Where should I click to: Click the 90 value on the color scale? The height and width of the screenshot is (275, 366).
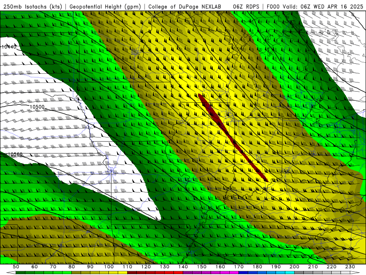[x=90, y=267]
